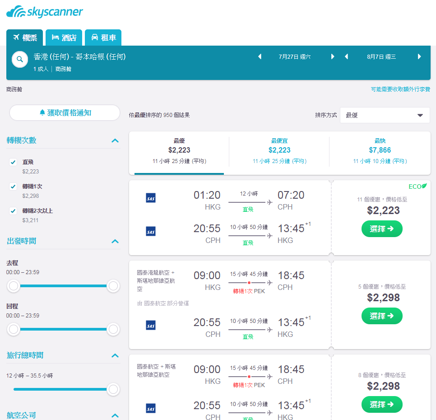Collapse the 航空公司 filter section
The height and width of the screenshot is (420, 436).
click(x=115, y=415)
